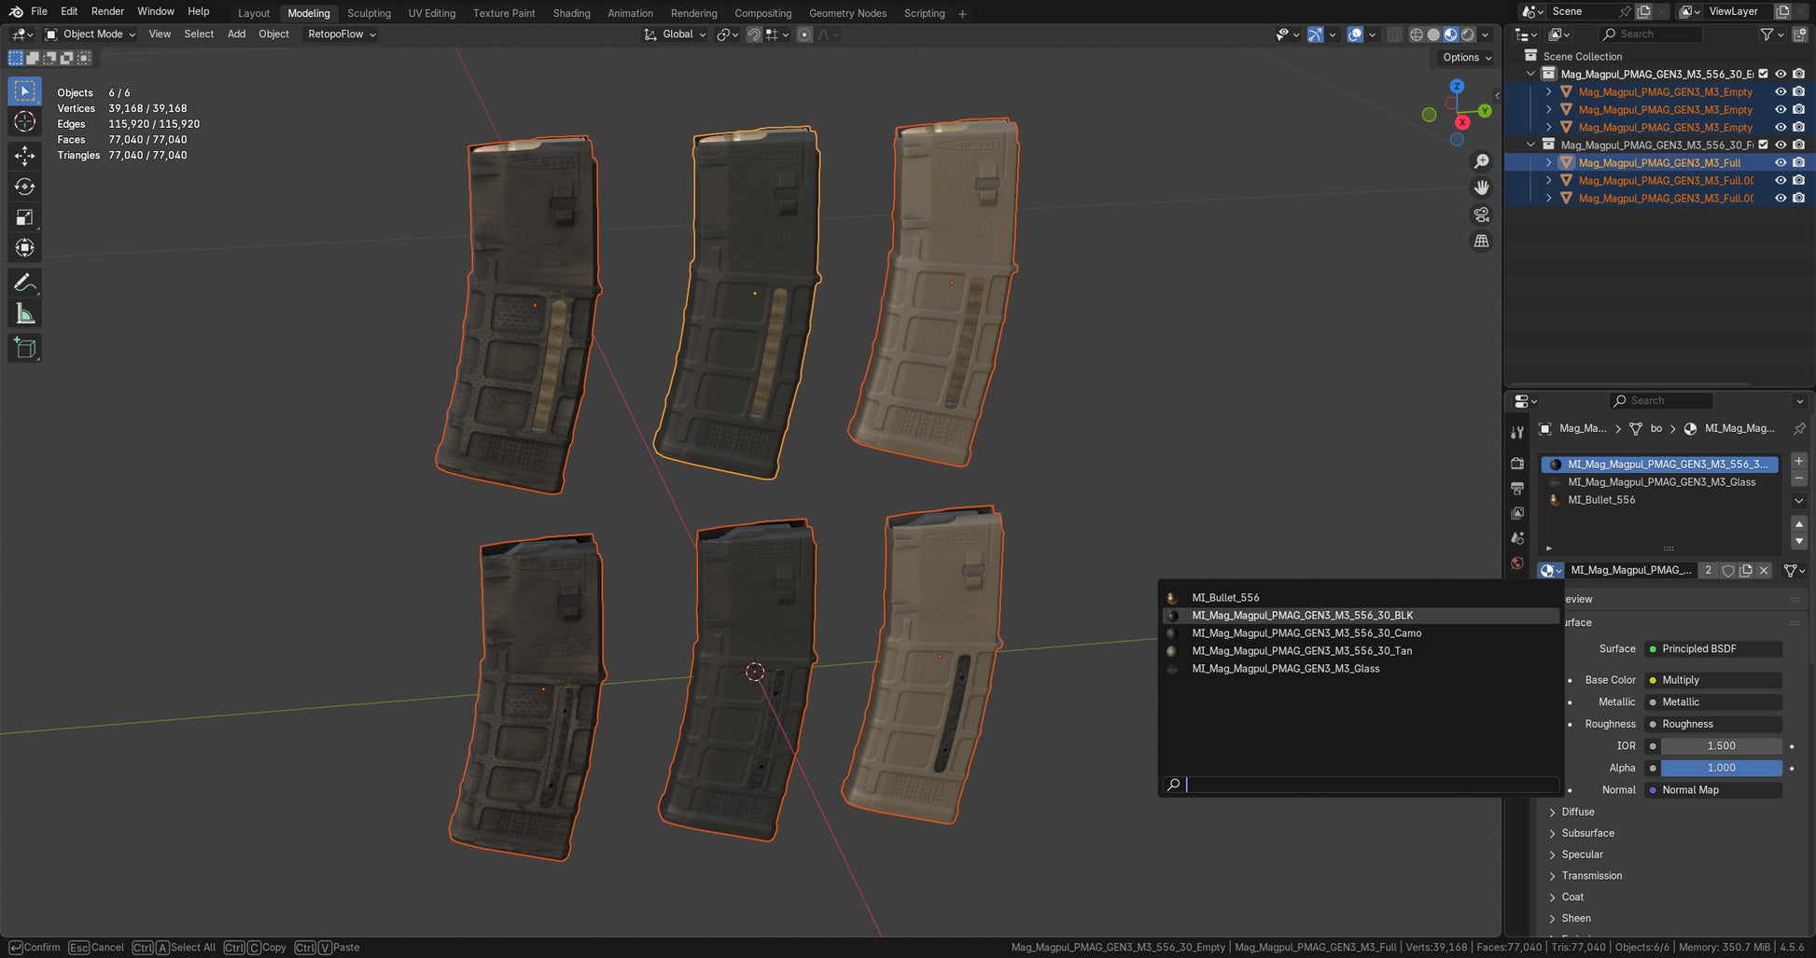This screenshot has height=958, width=1816.
Task: Toggle camera view icon in viewport
Action: click(x=1481, y=215)
